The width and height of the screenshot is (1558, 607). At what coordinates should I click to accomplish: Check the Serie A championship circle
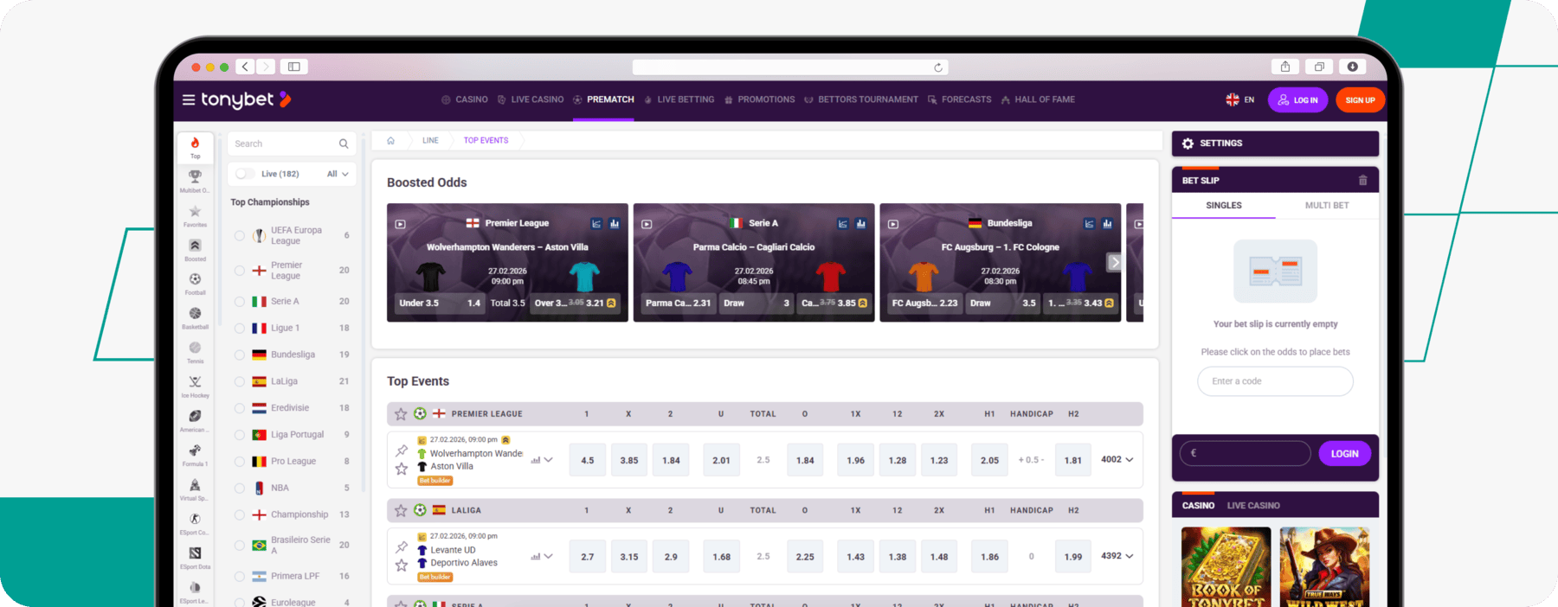240,302
